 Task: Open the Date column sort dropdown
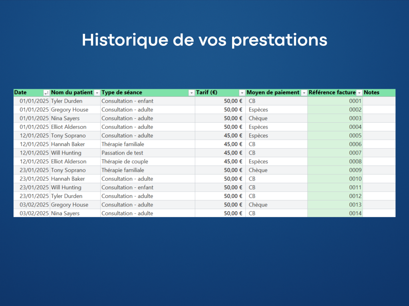(x=46, y=93)
